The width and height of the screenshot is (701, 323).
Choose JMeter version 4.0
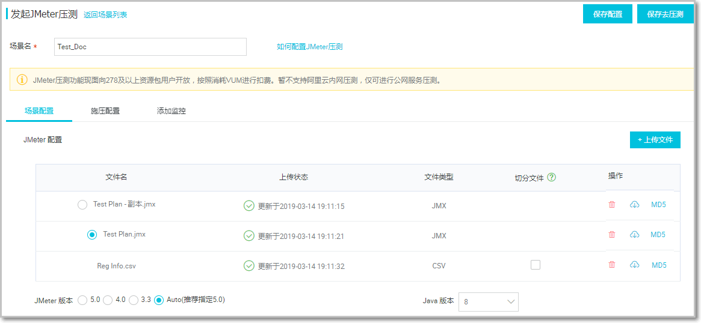pos(108,301)
